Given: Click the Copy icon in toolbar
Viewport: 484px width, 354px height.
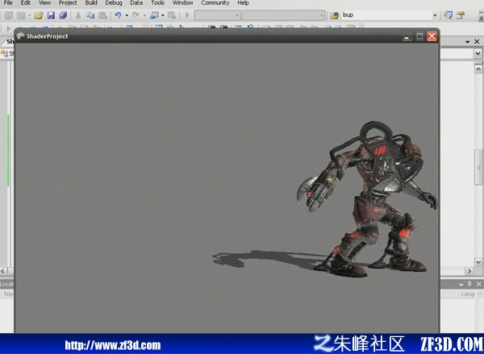Looking at the screenshot, I should pos(90,15).
